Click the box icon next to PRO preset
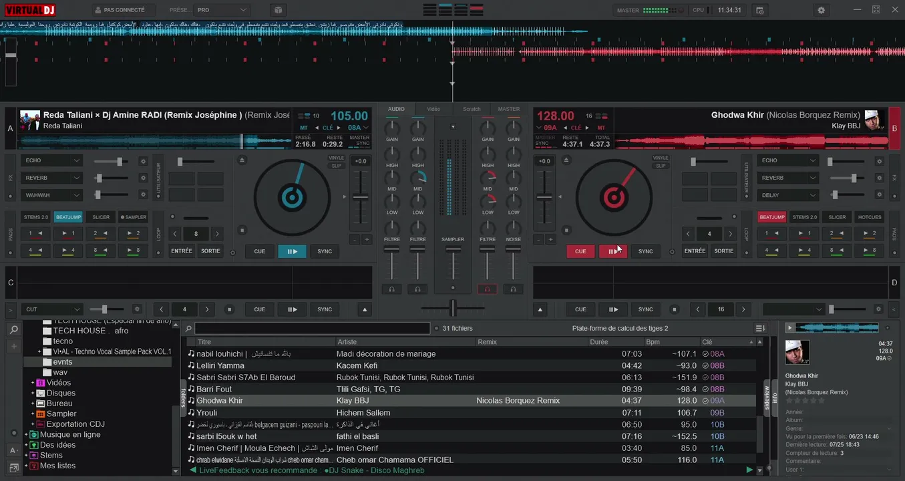This screenshot has height=481, width=905. (x=278, y=10)
